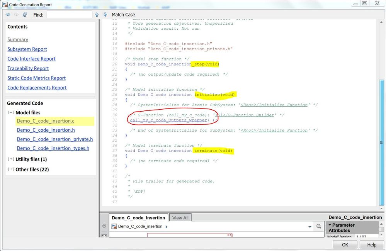Open Demo_C_code_insertion_private.h file
This screenshot has height=251, width=386.
point(55,139)
